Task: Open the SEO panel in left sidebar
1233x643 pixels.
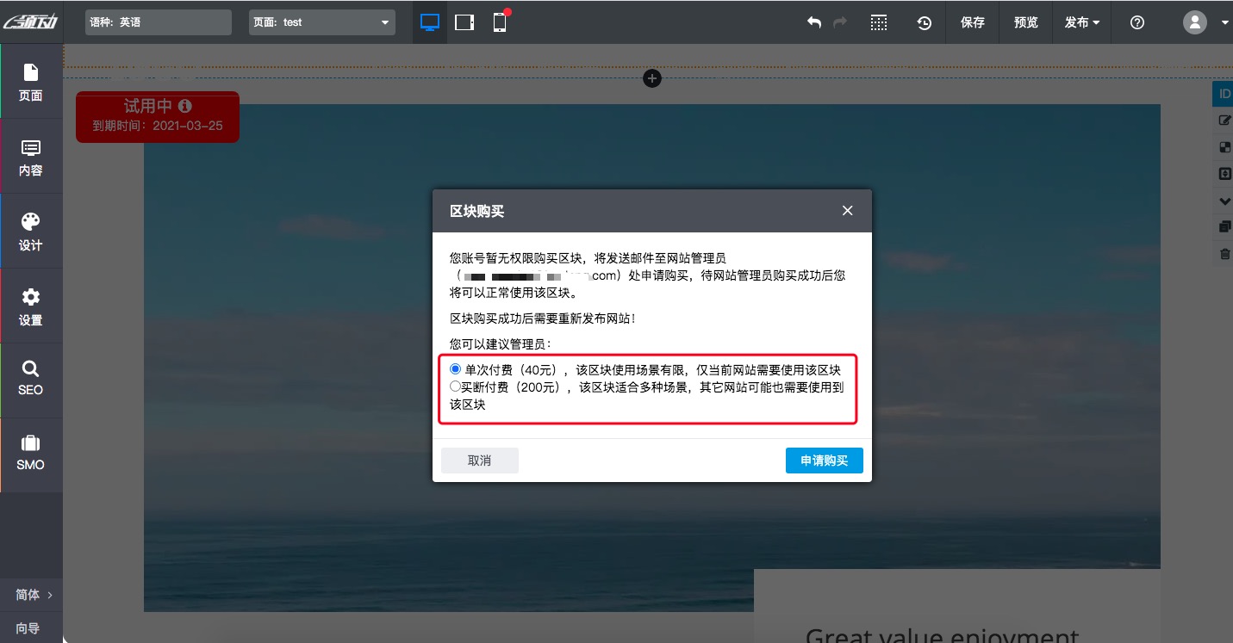Action: pos(31,380)
